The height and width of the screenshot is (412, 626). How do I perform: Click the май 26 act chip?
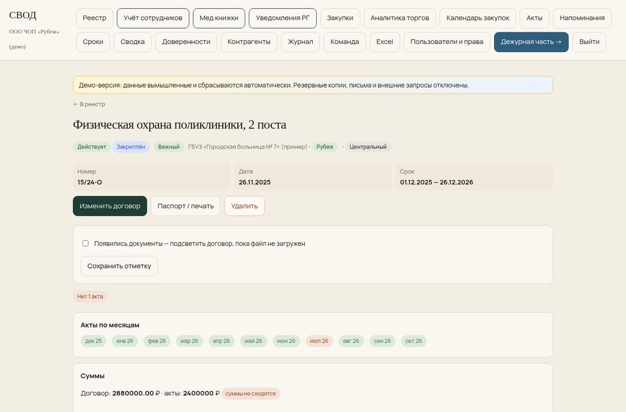pyautogui.click(x=254, y=341)
